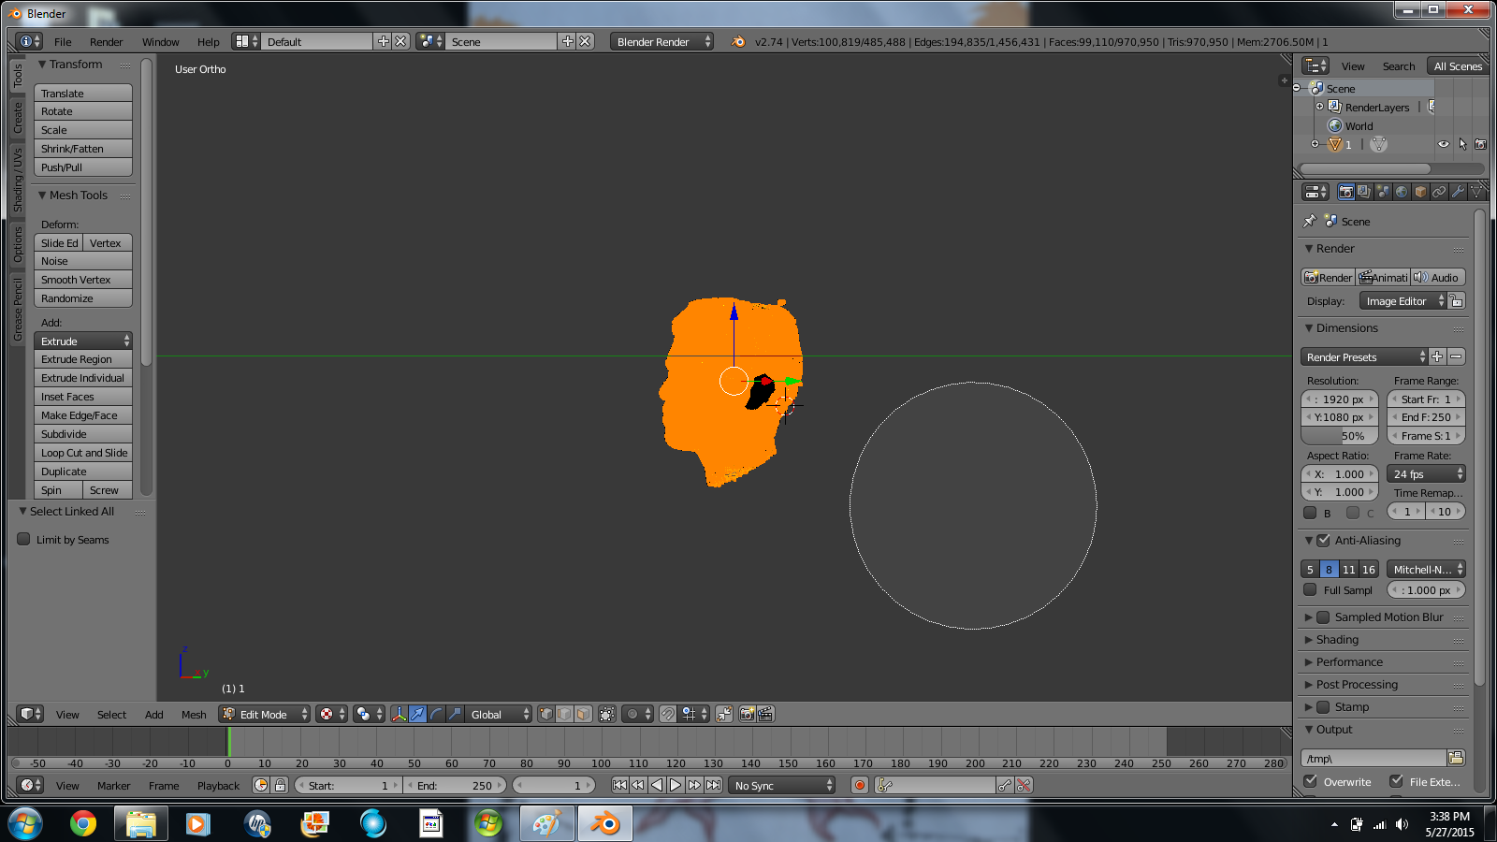Enable Limit by Seams checkbox
The width and height of the screenshot is (1497, 842).
click(x=24, y=539)
